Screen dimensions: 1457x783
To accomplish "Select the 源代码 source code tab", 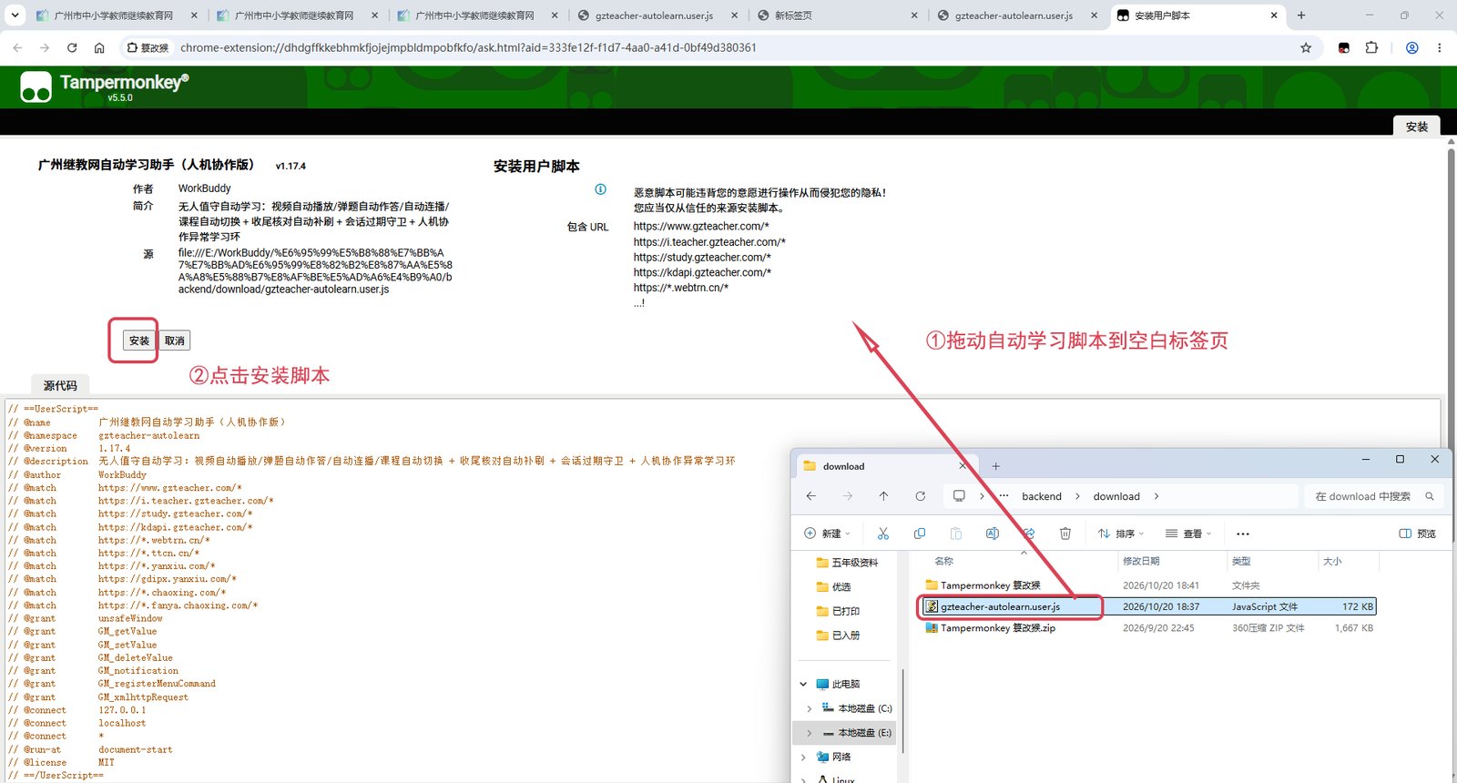I will (60, 385).
